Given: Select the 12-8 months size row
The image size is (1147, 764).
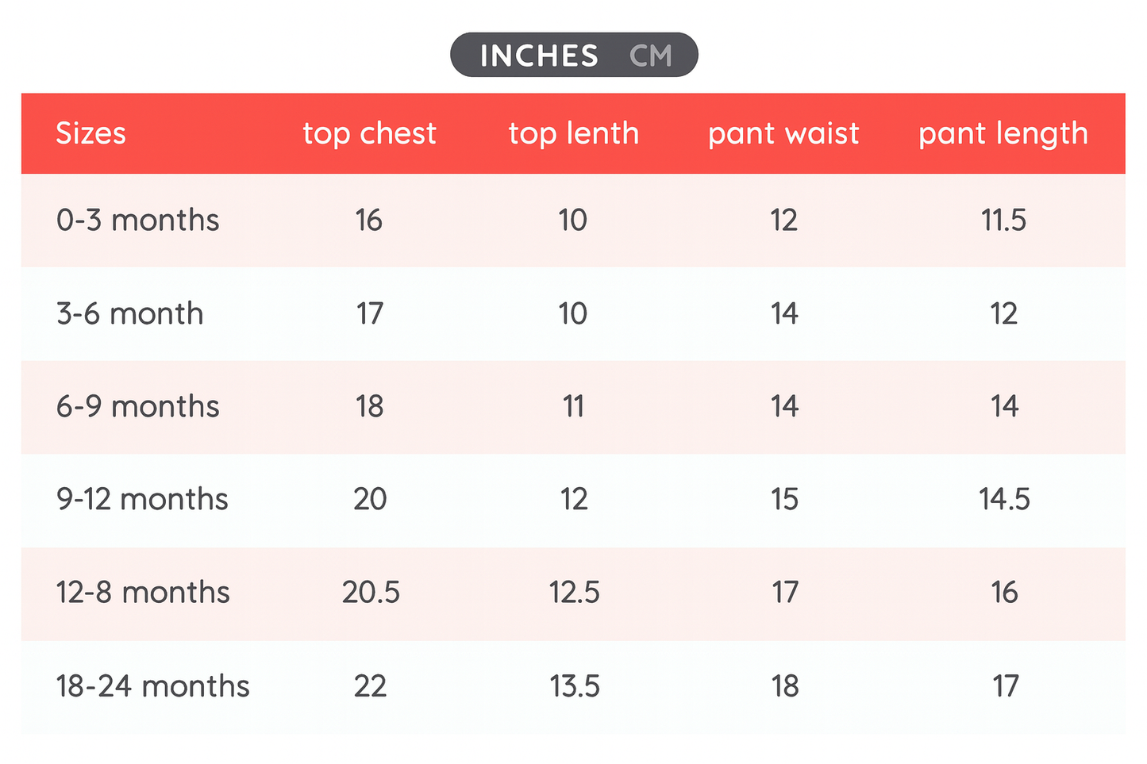Looking at the screenshot, I should (x=143, y=593).
